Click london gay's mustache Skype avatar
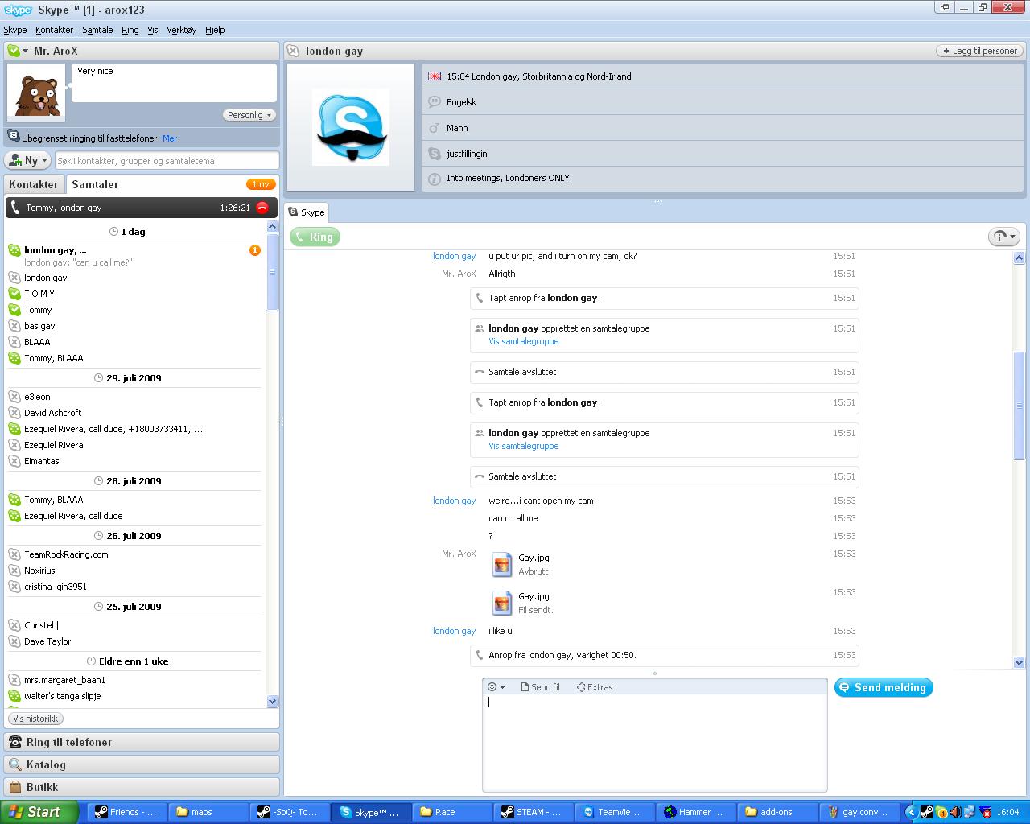This screenshot has width=1030, height=824. tap(351, 127)
